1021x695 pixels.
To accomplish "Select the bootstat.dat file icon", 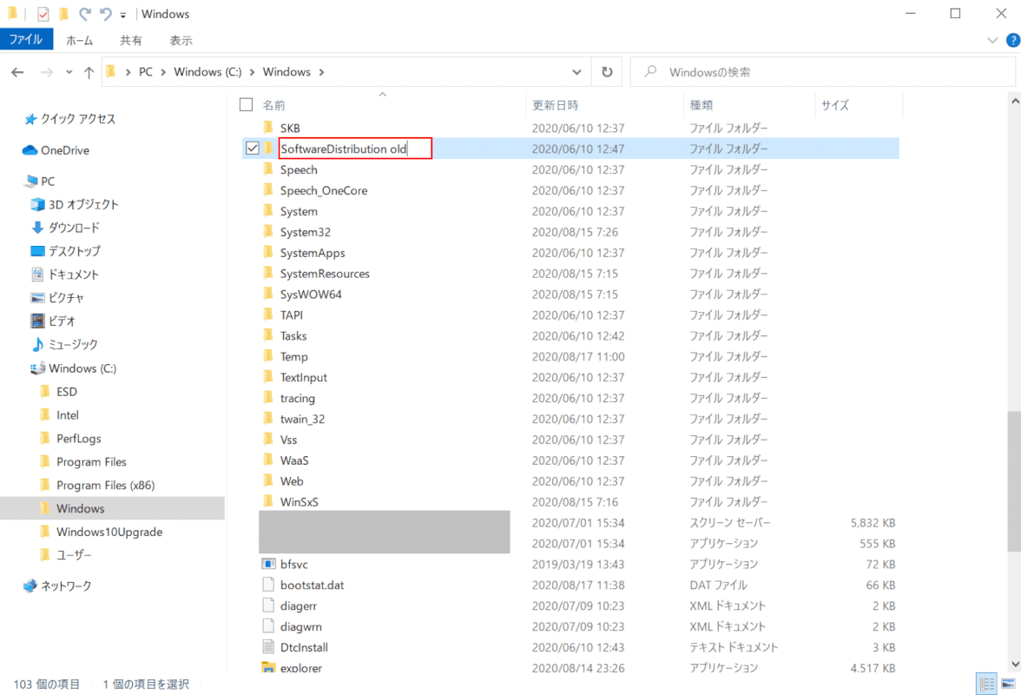I will (268, 585).
